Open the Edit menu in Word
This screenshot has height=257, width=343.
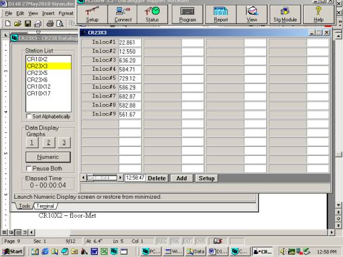pyautogui.click(x=20, y=13)
